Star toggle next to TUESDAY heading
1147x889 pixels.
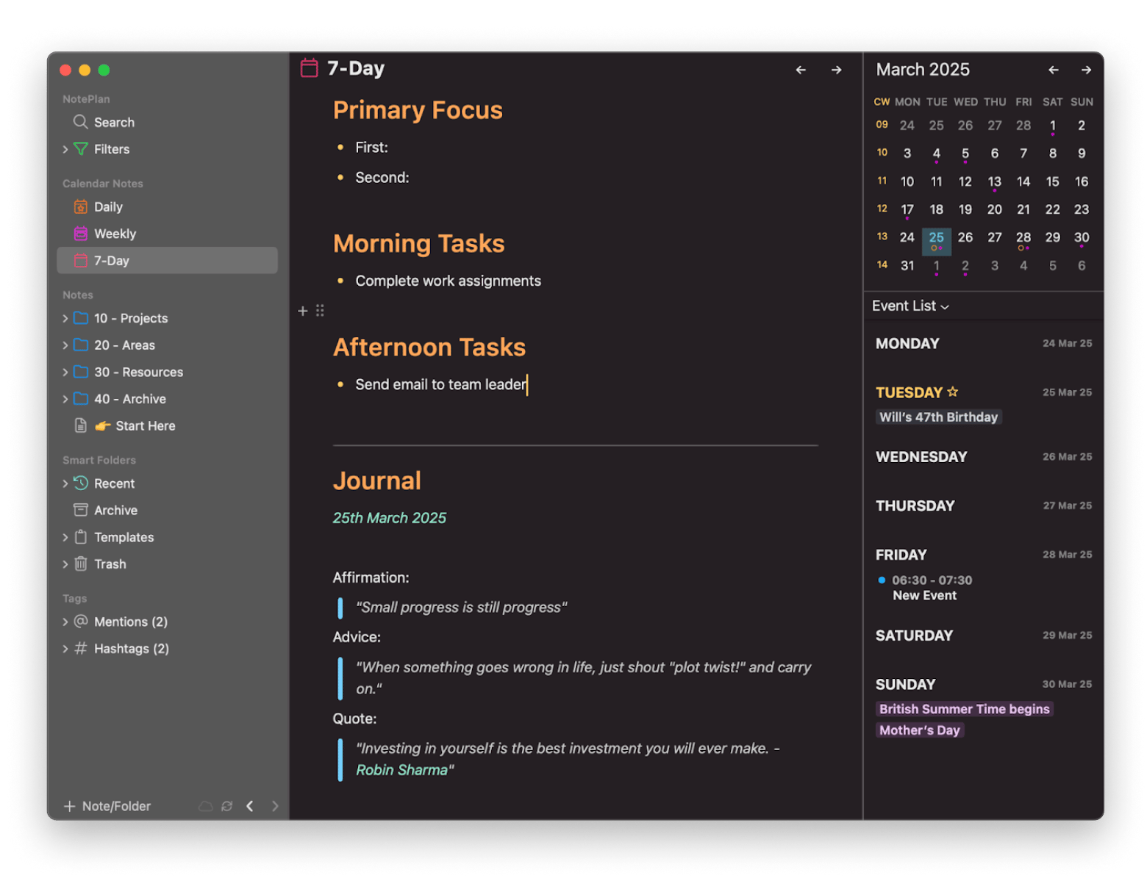click(953, 392)
